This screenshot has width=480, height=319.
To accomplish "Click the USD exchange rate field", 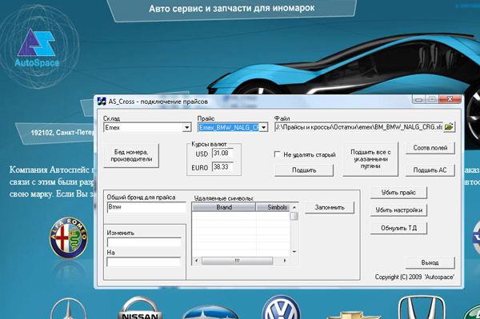I will [222, 153].
